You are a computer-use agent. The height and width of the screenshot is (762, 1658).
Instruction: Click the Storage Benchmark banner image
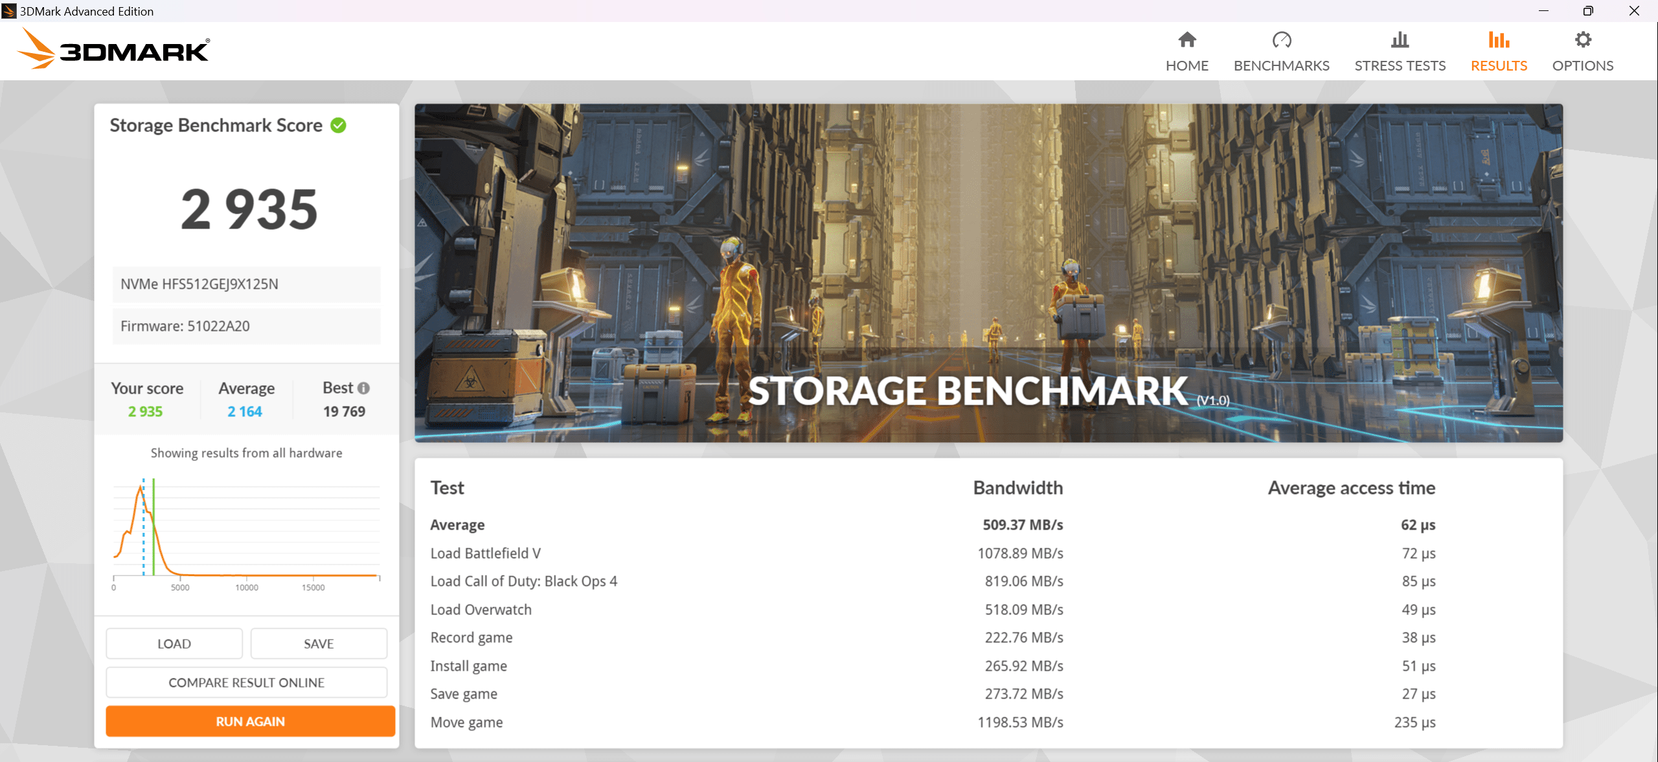(x=988, y=272)
